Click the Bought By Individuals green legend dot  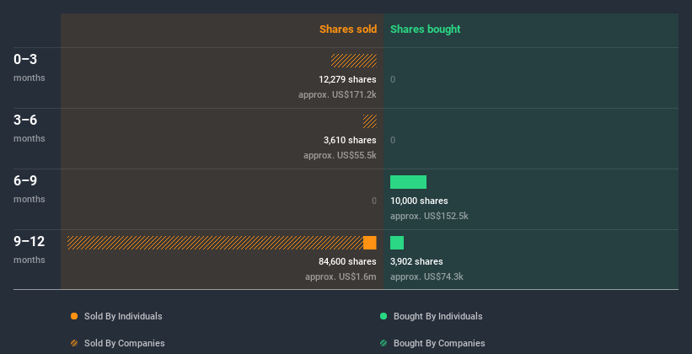tap(384, 316)
